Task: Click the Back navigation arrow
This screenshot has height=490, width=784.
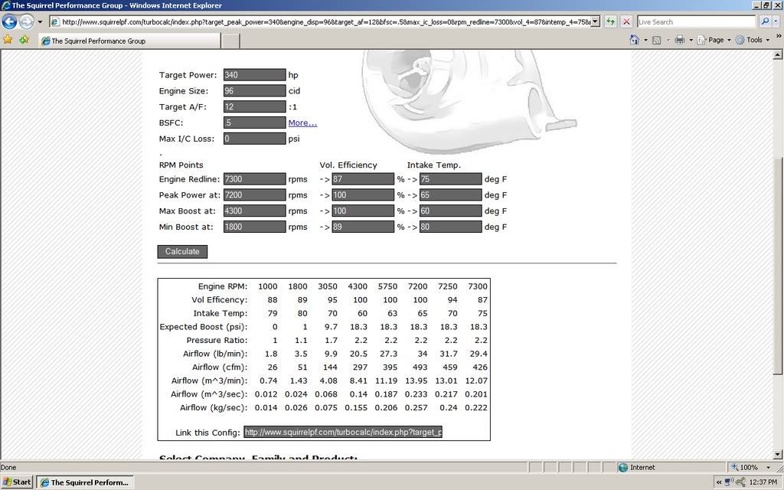Action: point(8,21)
